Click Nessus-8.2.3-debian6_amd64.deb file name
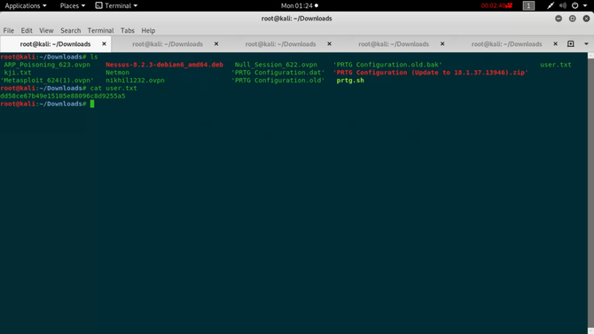 tap(164, 65)
